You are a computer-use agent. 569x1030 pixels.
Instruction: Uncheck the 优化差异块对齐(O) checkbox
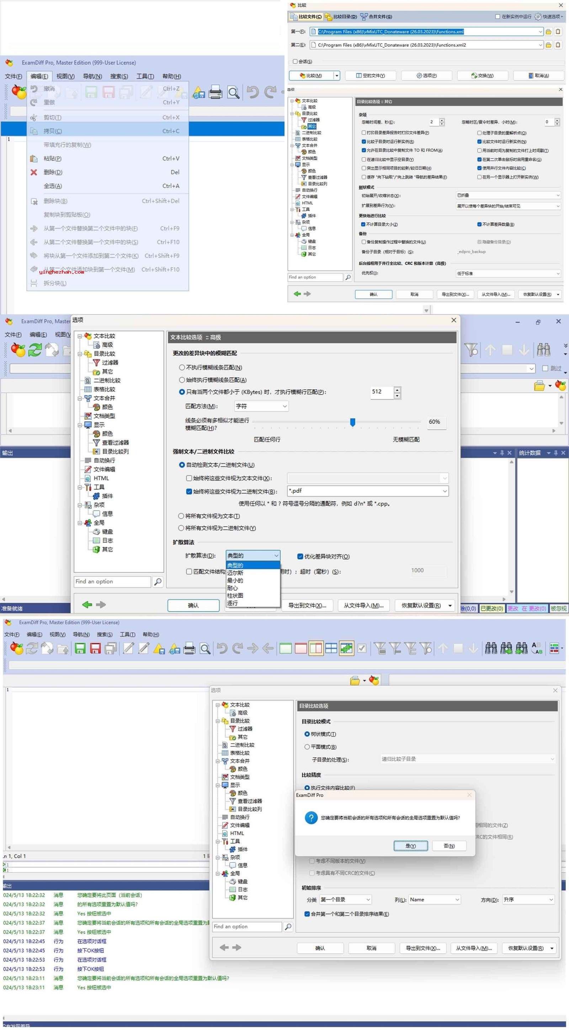tap(300, 556)
